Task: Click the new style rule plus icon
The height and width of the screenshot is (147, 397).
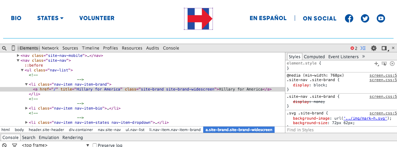Action: tap(377, 64)
